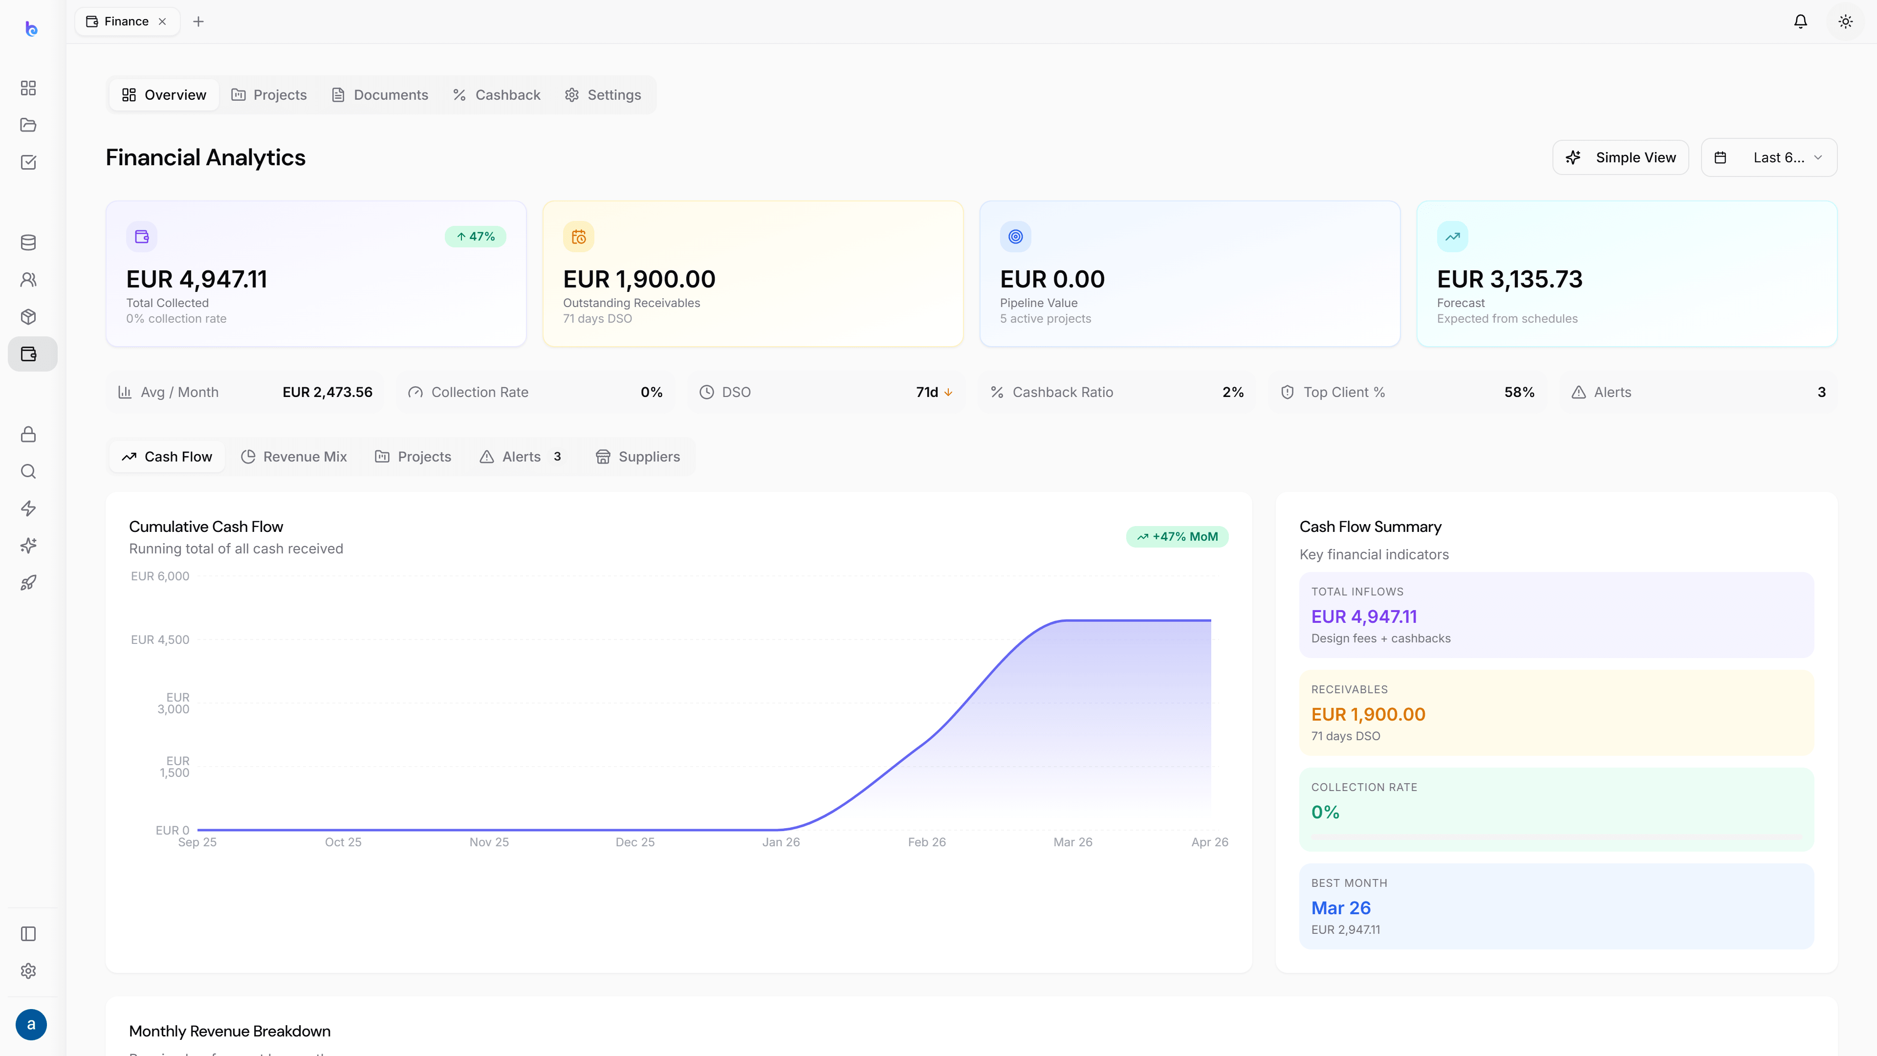Open the Pipeline Value EUR 0.00 card
This screenshot has height=1056, width=1877.
tap(1190, 274)
